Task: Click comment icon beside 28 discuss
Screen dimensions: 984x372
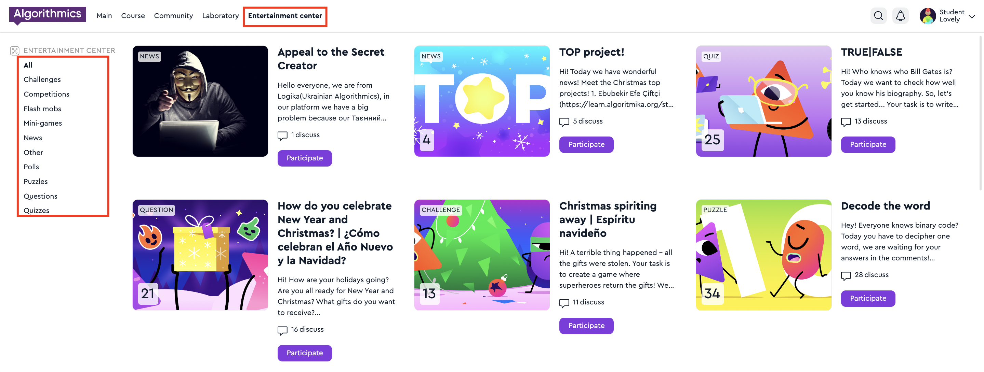Action: tap(846, 275)
